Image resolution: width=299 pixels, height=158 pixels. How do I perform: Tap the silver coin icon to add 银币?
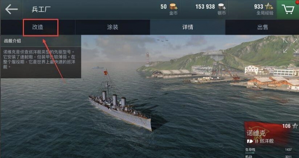[222, 7]
